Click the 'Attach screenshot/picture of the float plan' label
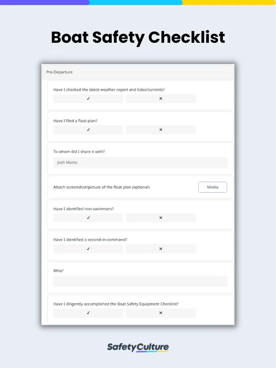Viewport: 276px width, 368px height. (102, 187)
